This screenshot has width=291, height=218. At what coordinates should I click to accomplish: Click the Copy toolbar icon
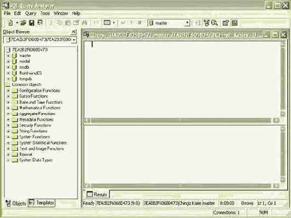pos(60,23)
